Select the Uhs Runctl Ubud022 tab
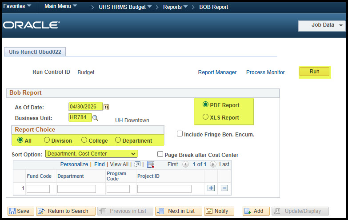Viewport: 348px width, 220px height. 35,52
